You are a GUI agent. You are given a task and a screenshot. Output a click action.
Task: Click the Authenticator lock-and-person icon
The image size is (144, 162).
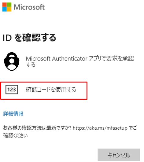click(x=12, y=61)
